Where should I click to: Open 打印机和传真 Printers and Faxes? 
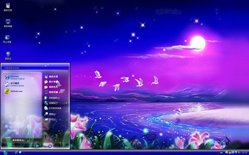point(53,108)
